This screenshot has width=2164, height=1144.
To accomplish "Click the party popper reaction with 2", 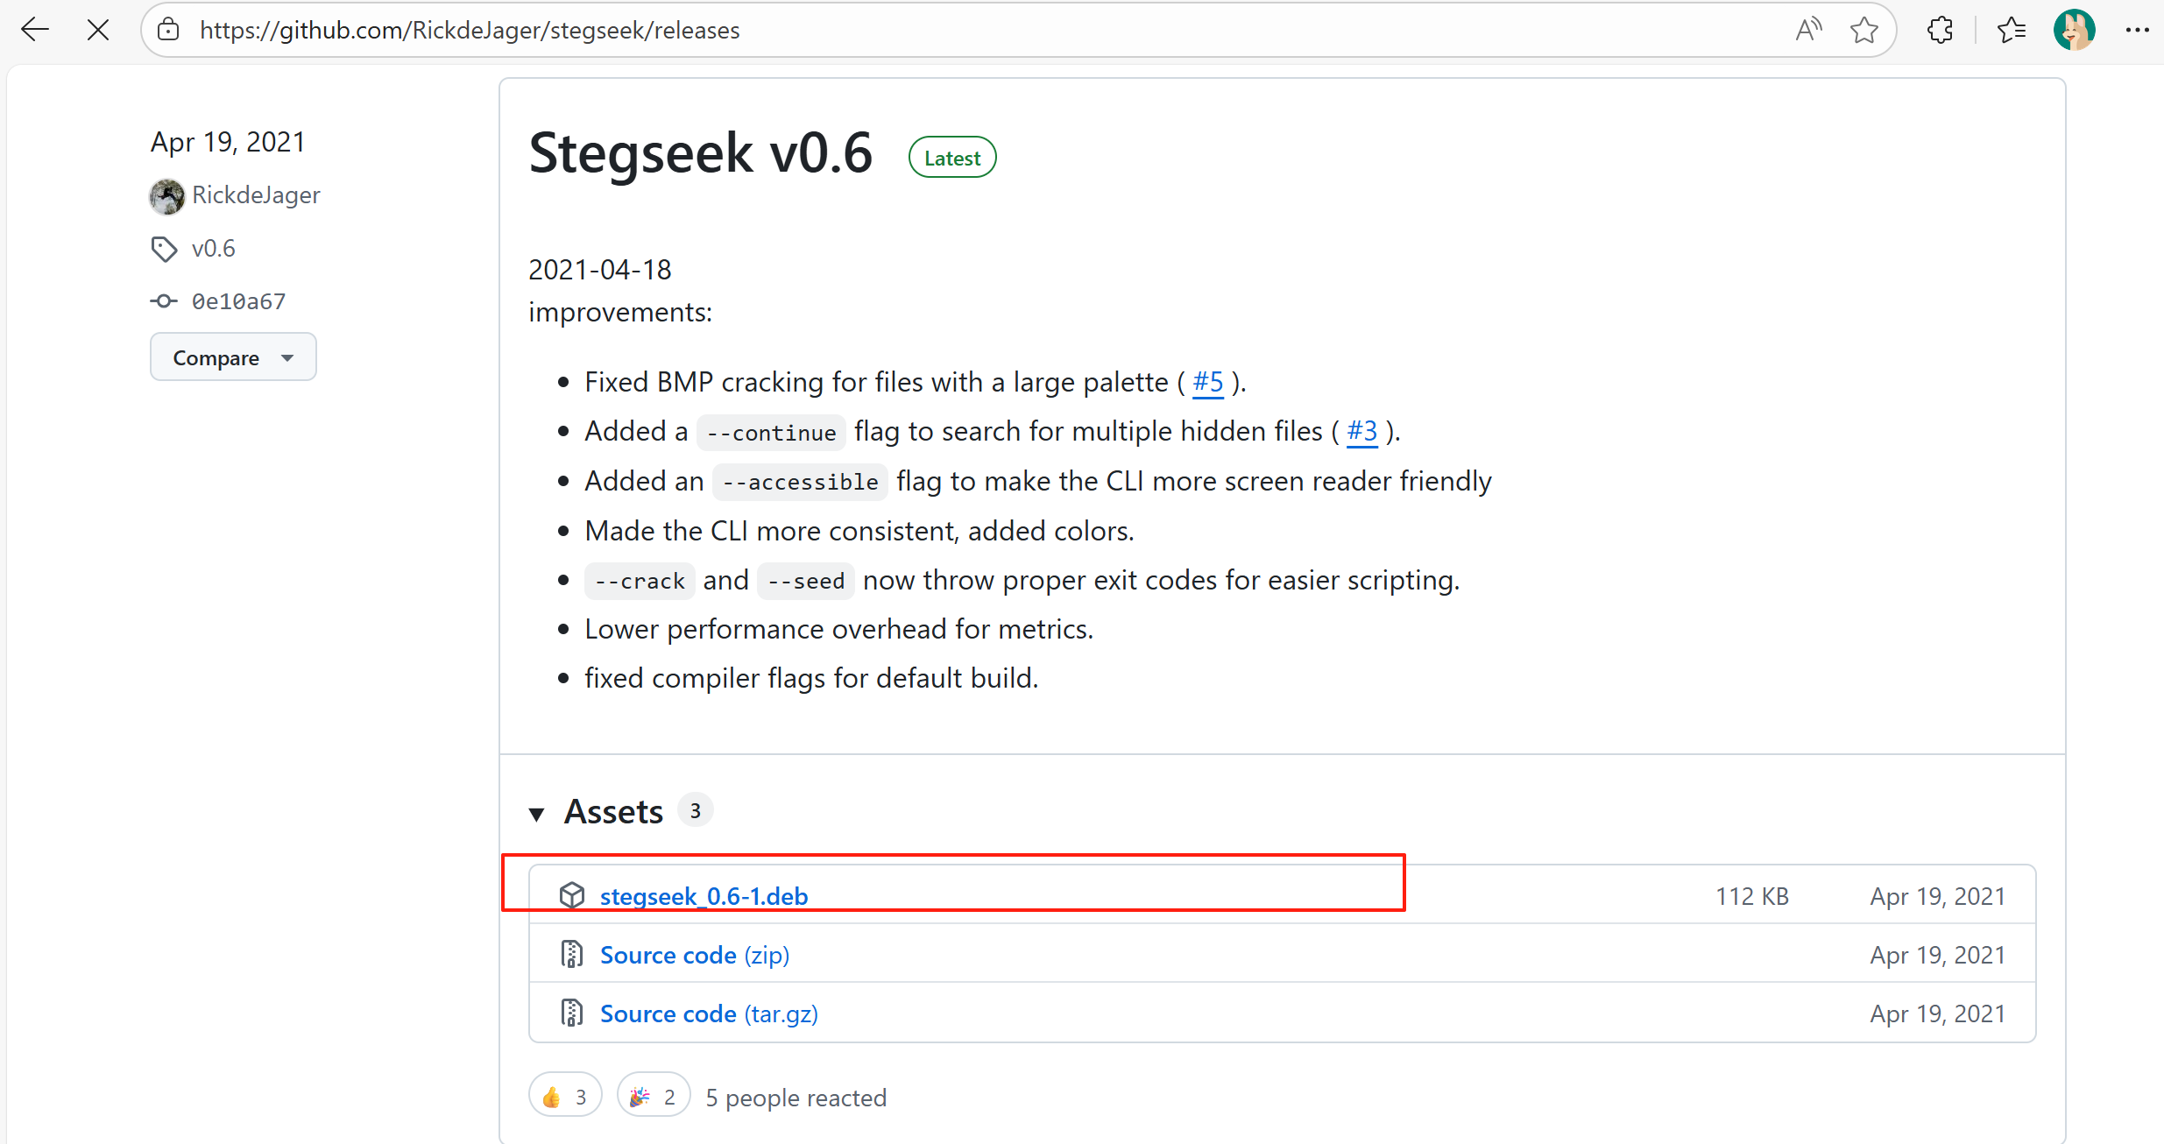I will click(654, 1097).
